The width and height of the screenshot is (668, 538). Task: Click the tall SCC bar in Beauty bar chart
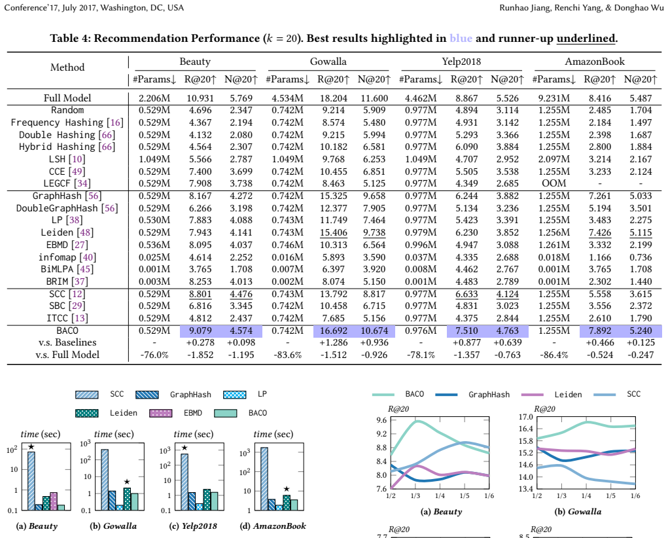tap(31, 481)
